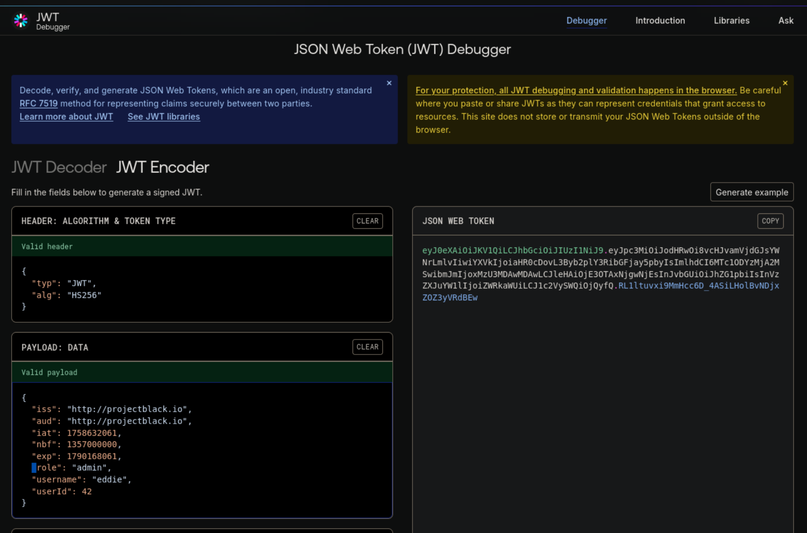Click the username line in payload editor
The width and height of the screenshot is (807, 533).
coord(81,480)
